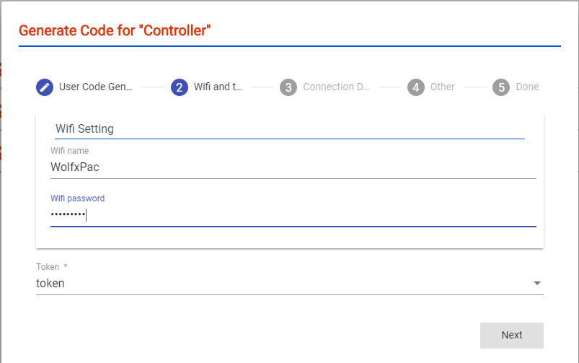
Task: Focus the Wifi password field
Action: [x=293, y=215]
